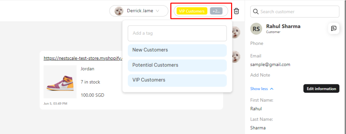Click the RS customer avatar

[x=256, y=29]
